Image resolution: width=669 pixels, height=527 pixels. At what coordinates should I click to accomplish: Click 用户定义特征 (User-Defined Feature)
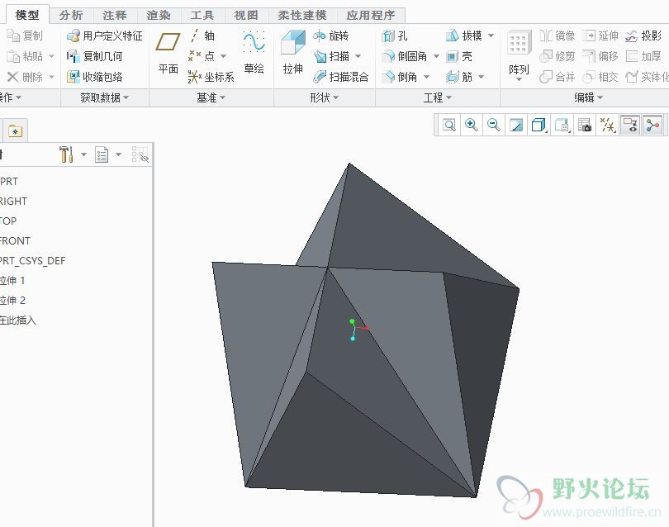[x=105, y=36]
